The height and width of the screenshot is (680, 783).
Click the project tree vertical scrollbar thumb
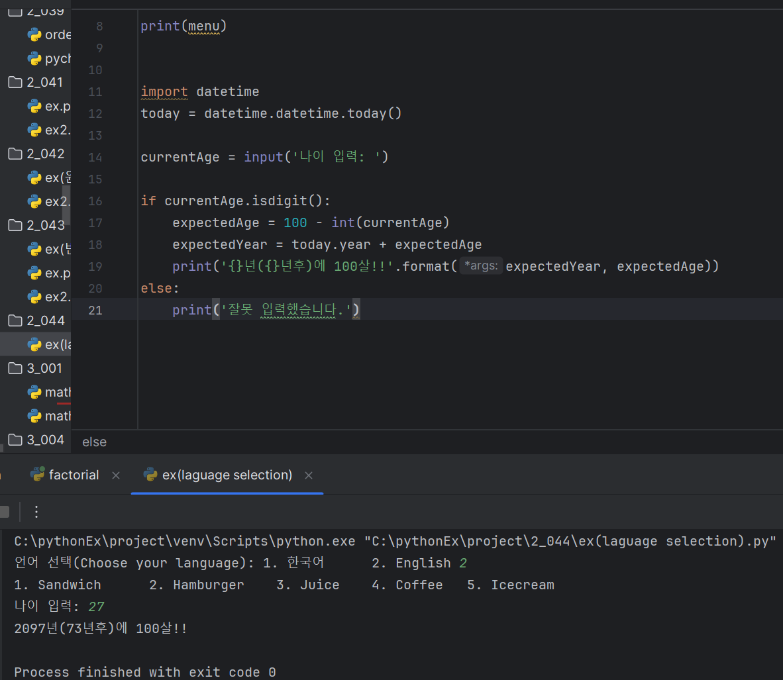(66, 206)
